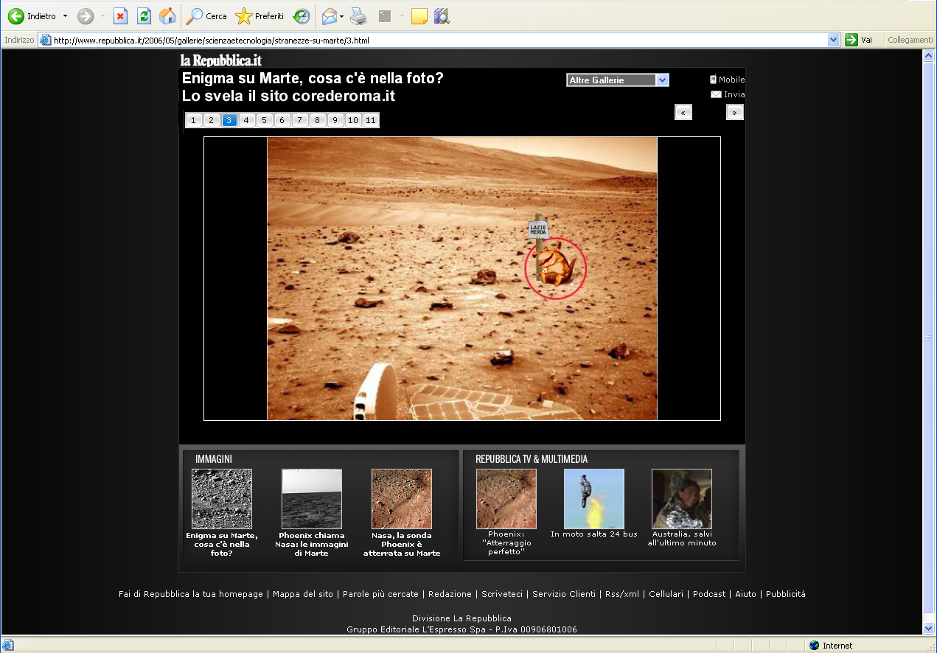Click the Forward arrow toolbar button
Viewport: 937px width, 653px height.
pos(86,15)
